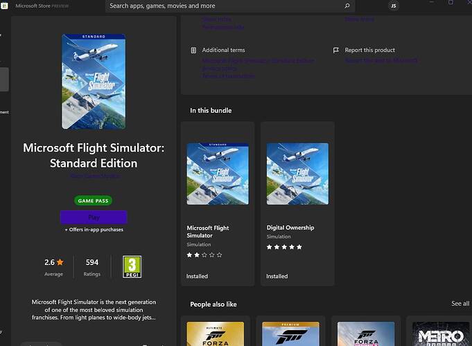
Task: Open the Metro game card
Action: pos(441,331)
